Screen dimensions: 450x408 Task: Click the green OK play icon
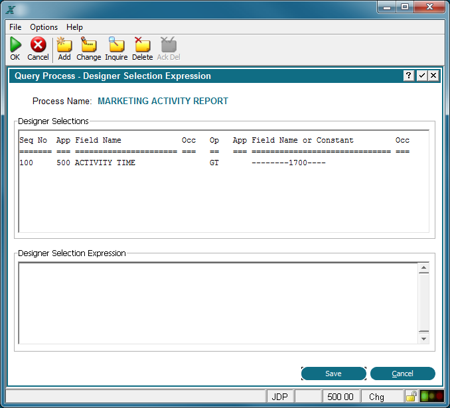[15, 44]
